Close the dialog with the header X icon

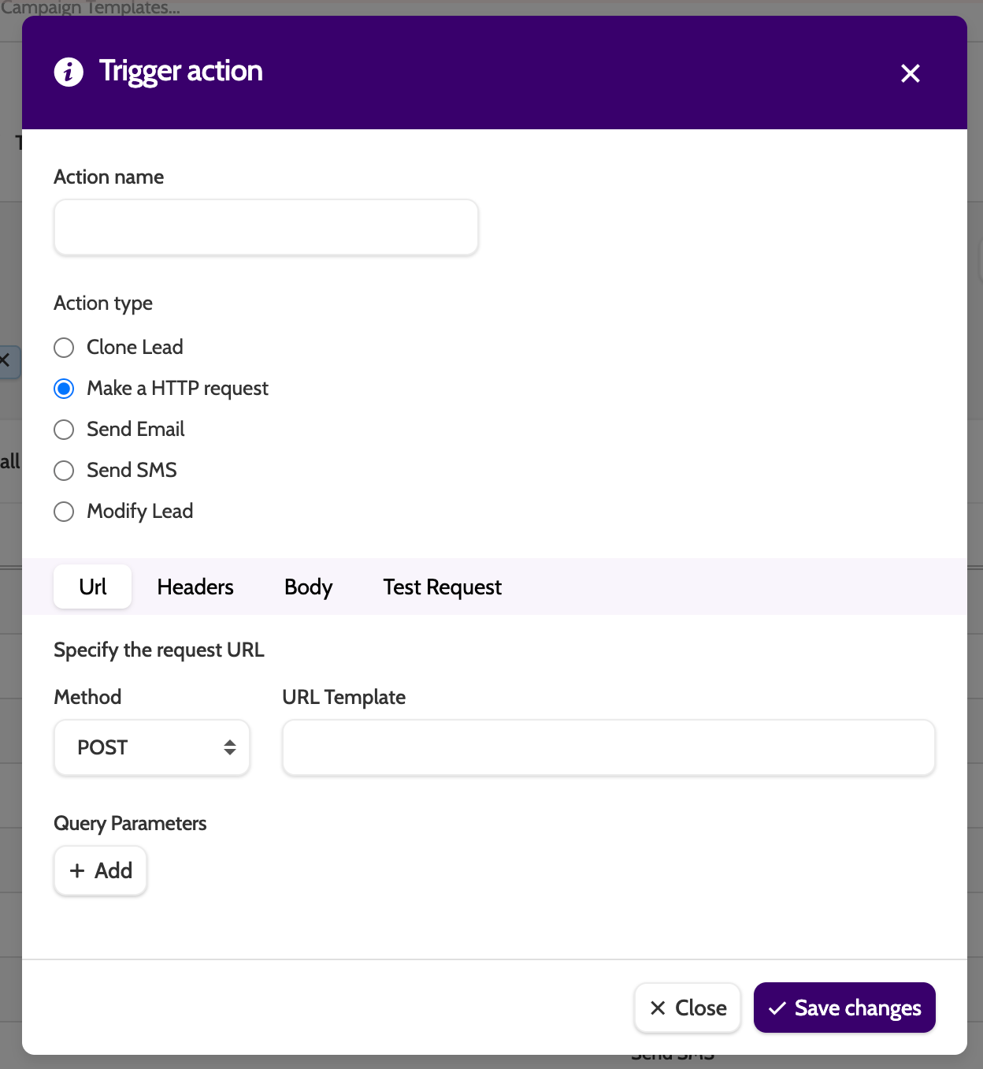910,73
